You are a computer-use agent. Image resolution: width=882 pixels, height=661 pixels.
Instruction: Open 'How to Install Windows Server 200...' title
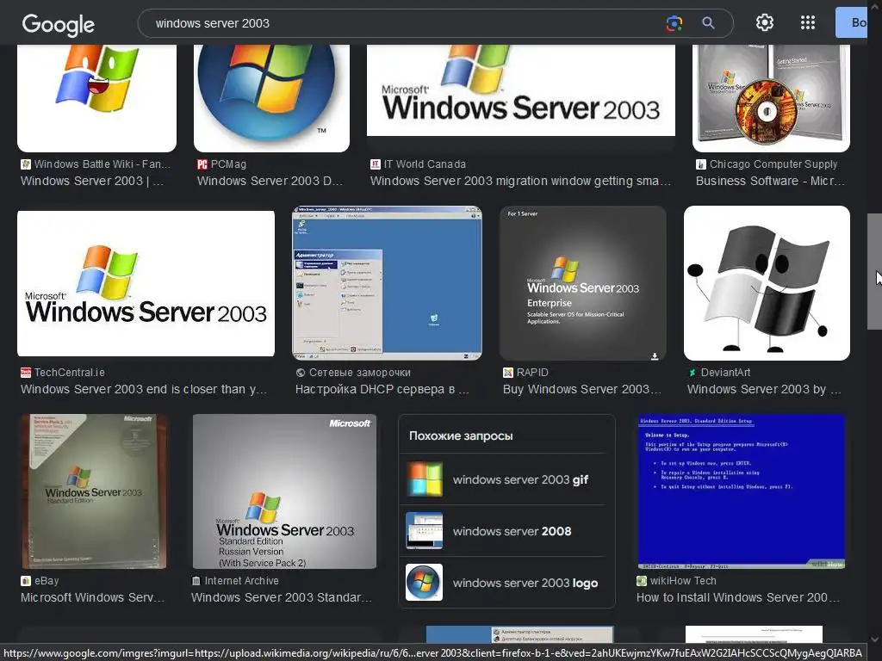click(738, 597)
